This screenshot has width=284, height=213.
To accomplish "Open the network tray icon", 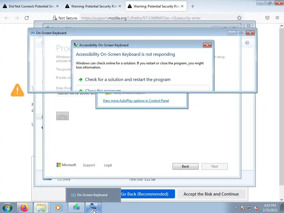I will point(249,208).
